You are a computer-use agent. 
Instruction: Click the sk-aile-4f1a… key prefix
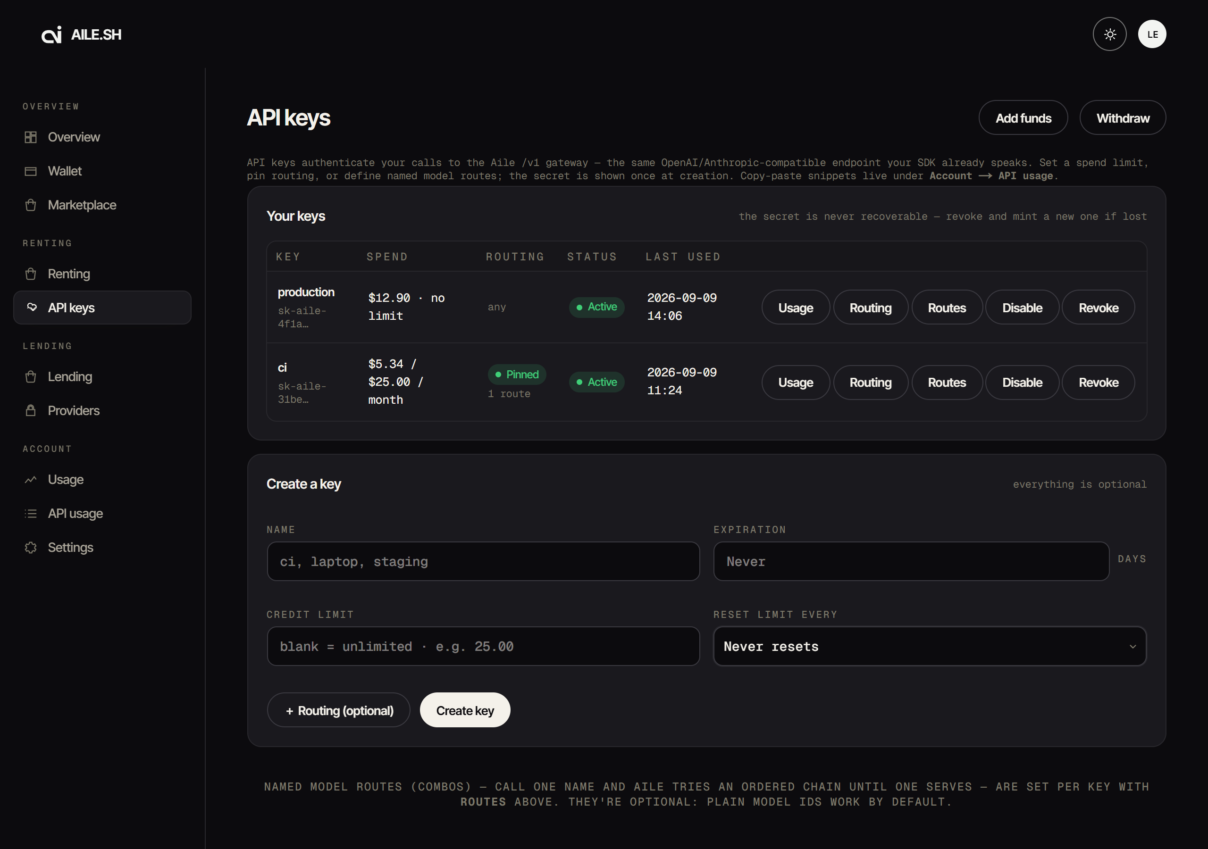(x=302, y=317)
